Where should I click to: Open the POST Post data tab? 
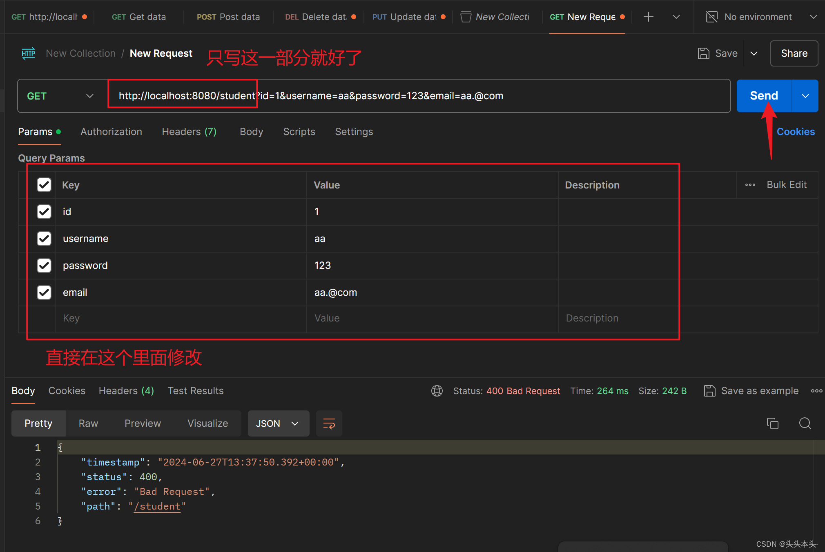[x=228, y=17]
